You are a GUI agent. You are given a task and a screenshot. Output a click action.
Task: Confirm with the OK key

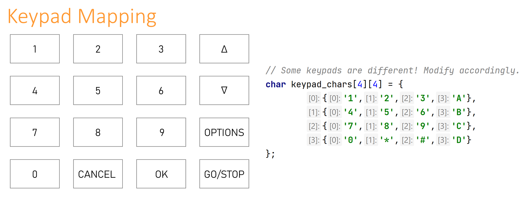(x=161, y=174)
